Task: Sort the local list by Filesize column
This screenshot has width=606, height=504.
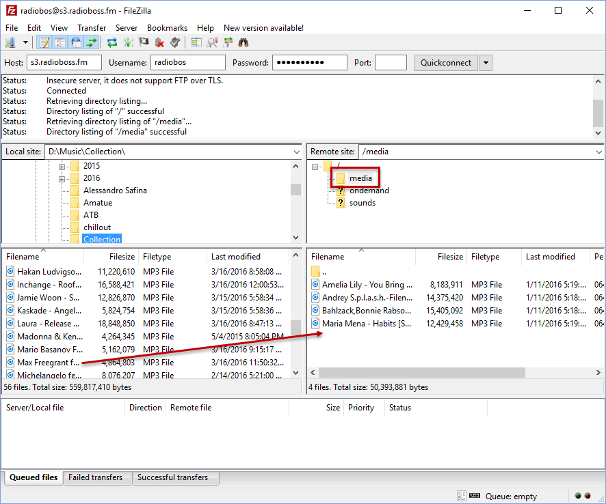Action: (x=111, y=257)
